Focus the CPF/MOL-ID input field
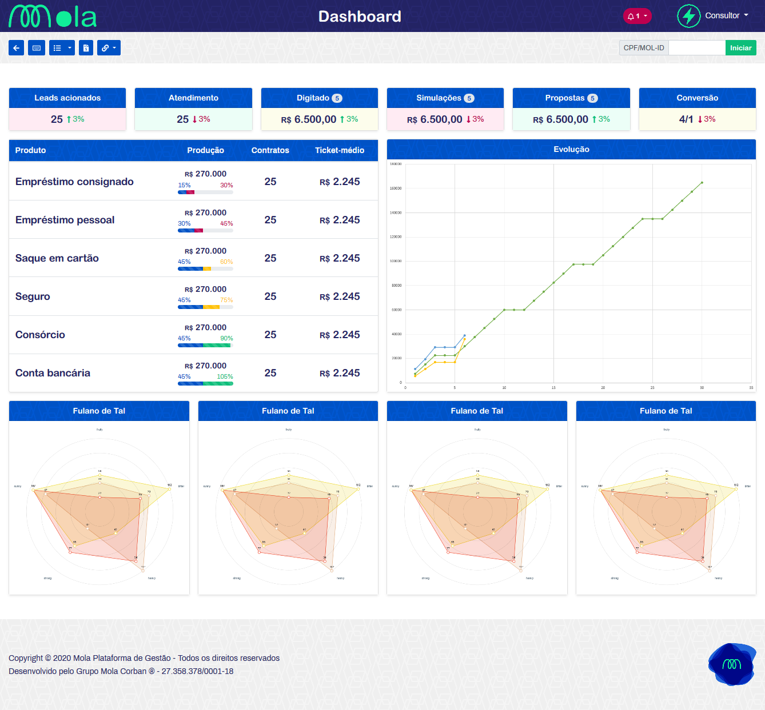765x710 pixels. point(696,48)
